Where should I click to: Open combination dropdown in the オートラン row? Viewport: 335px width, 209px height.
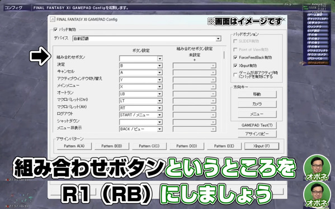point(195,94)
